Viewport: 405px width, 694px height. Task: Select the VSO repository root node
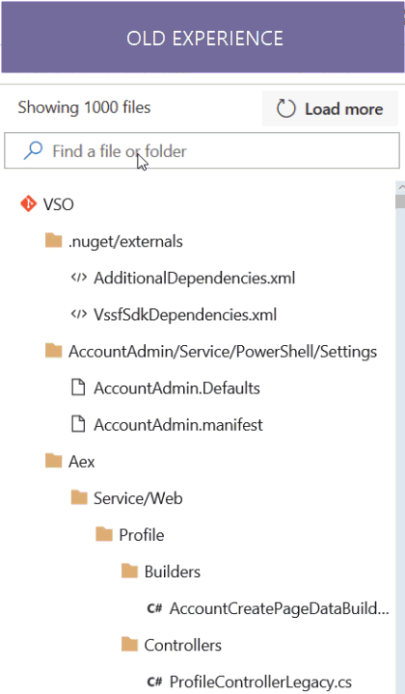(58, 204)
